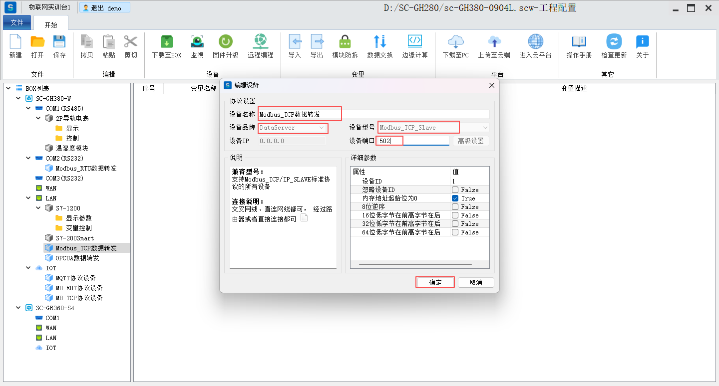Click the 下载至BOX download icon

coord(167,42)
